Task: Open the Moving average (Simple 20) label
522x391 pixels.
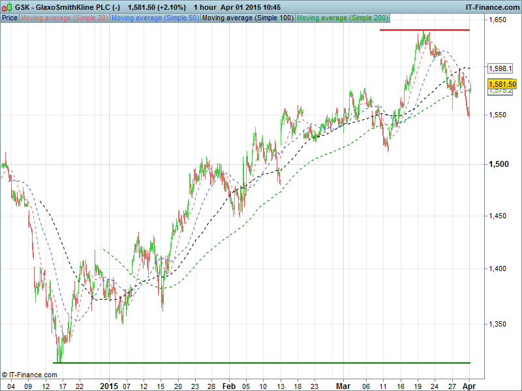Action: click(64, 18)
